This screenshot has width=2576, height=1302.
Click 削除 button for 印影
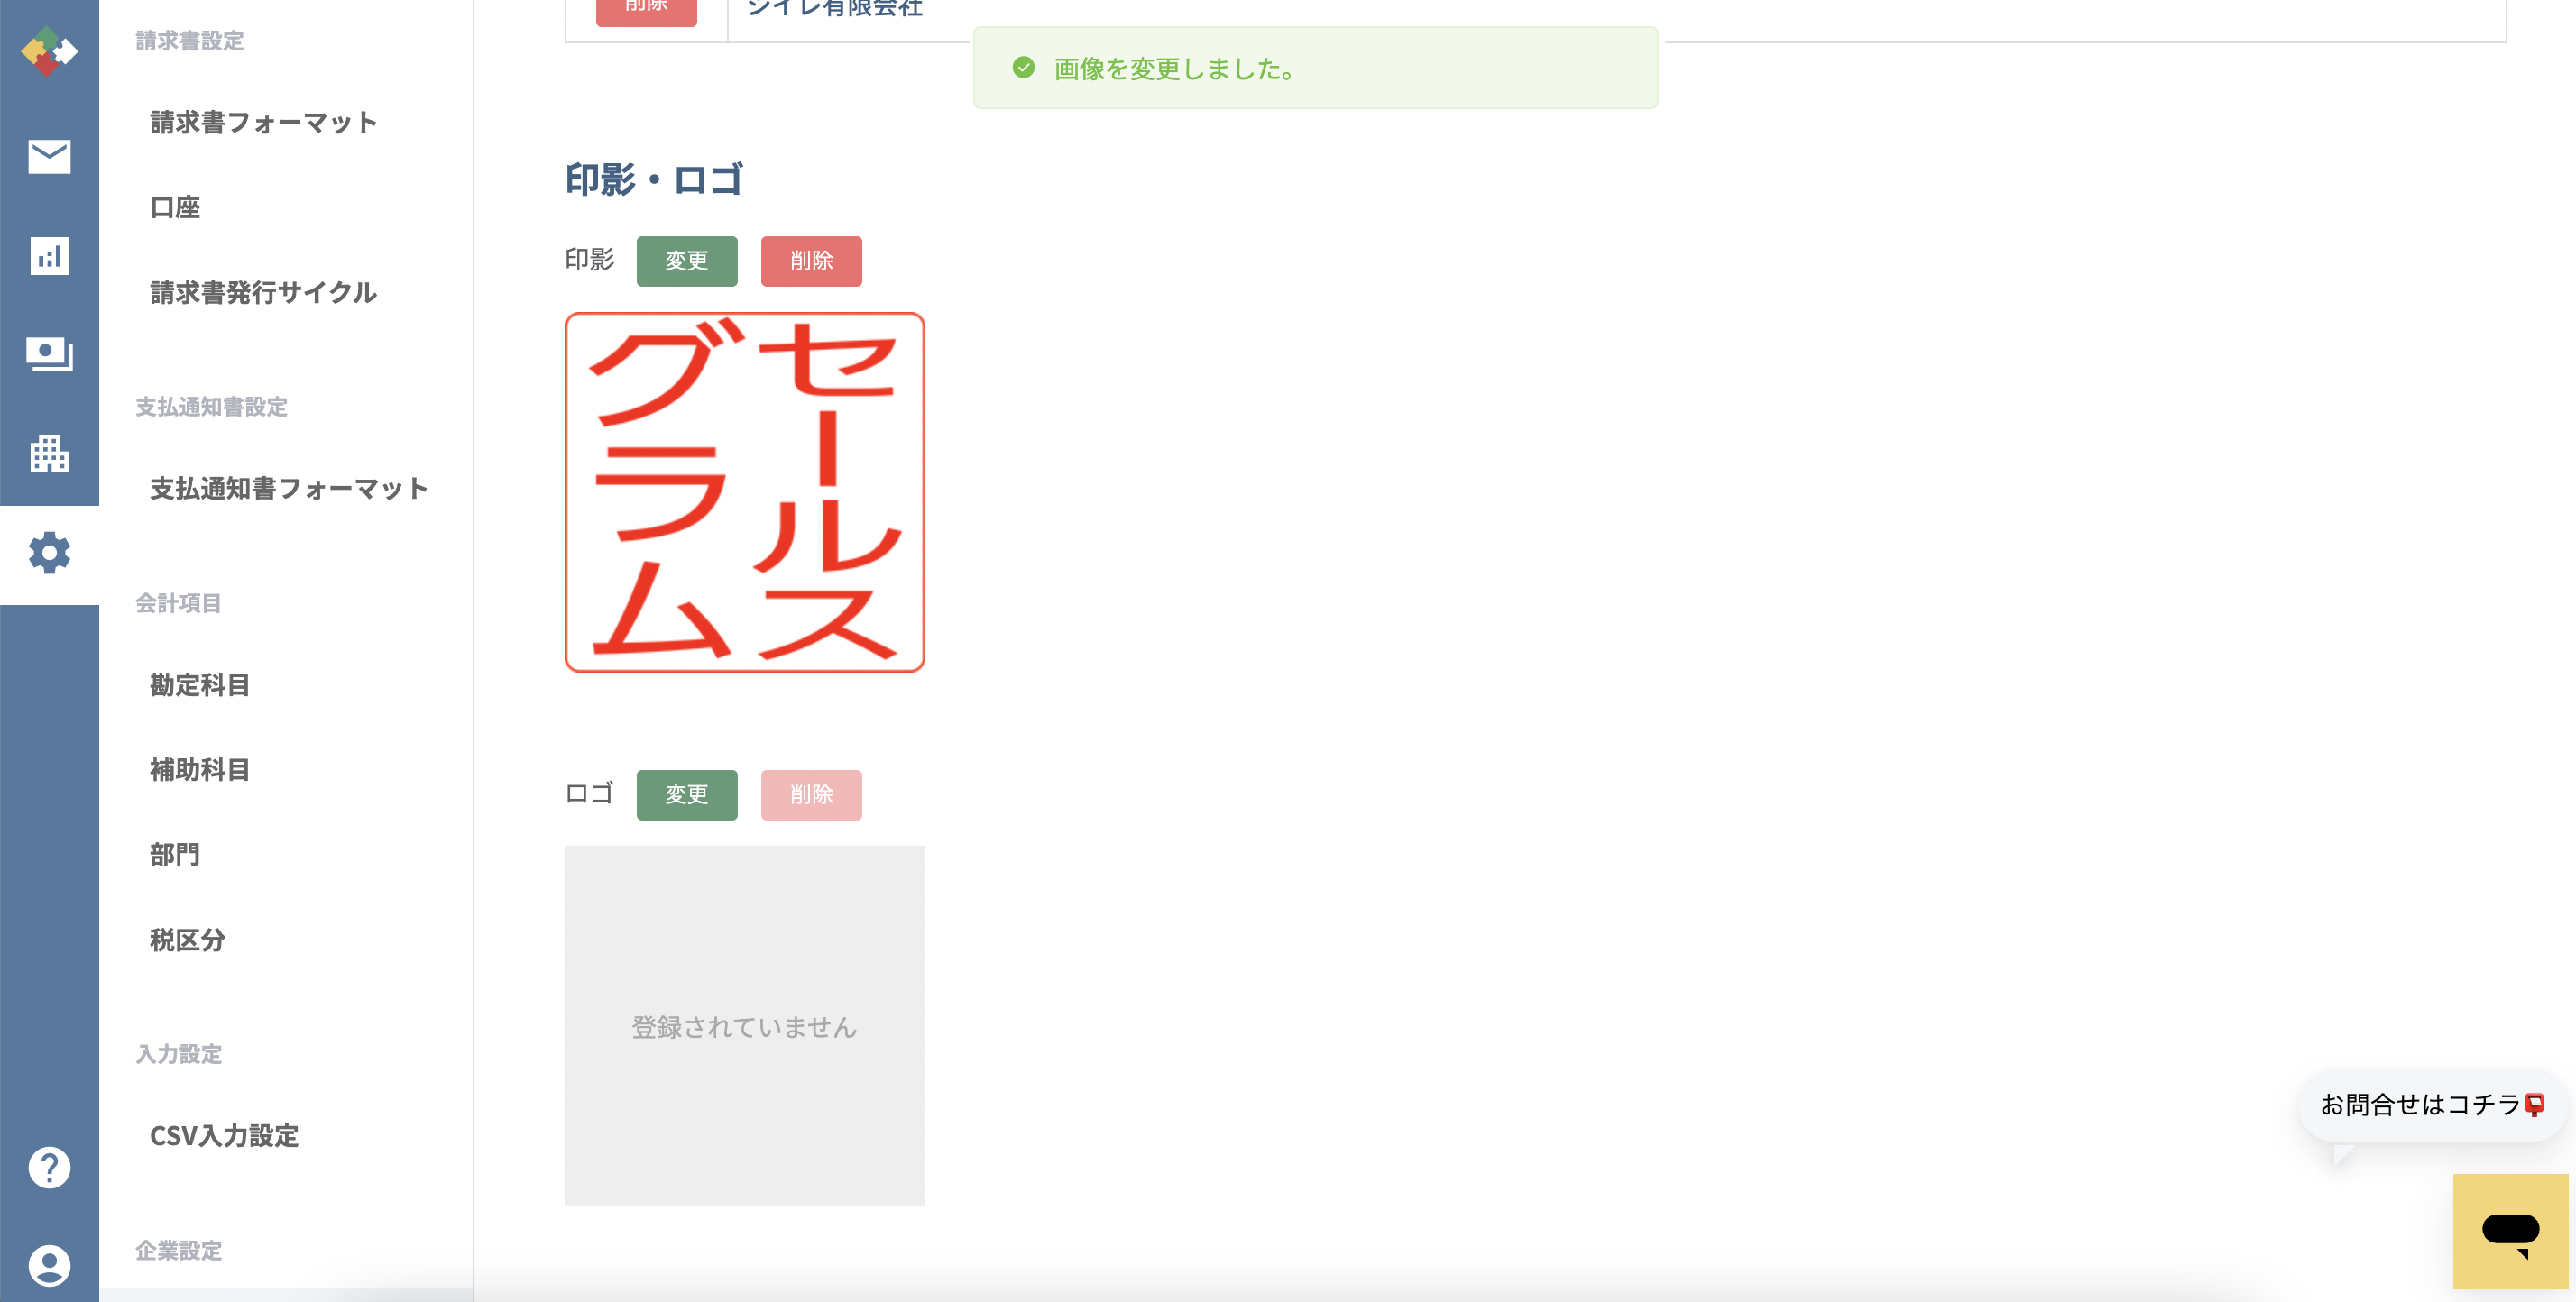811,261
